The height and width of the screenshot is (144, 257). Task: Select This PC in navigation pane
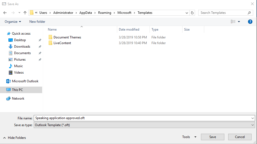point(17,90)
